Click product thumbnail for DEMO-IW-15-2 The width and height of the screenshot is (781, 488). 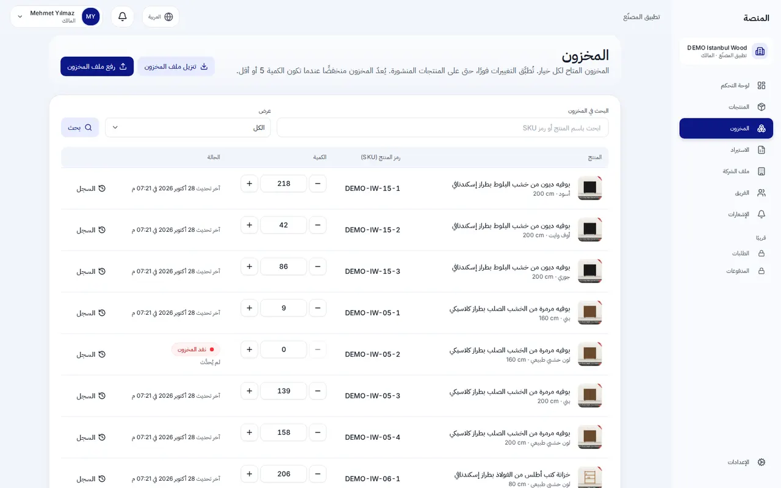click(x=590, y=230)
